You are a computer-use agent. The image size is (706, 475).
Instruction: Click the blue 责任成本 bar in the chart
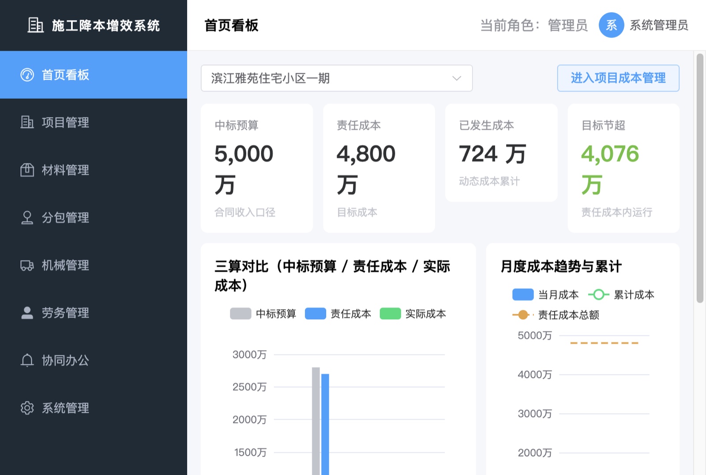pos(325,424)
